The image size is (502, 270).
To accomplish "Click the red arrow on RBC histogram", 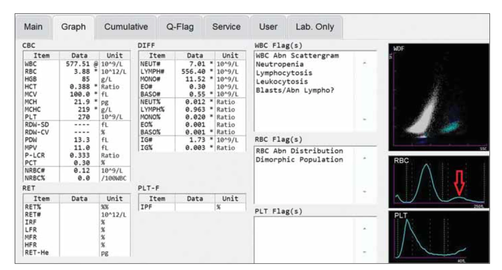I will [460, 183].
